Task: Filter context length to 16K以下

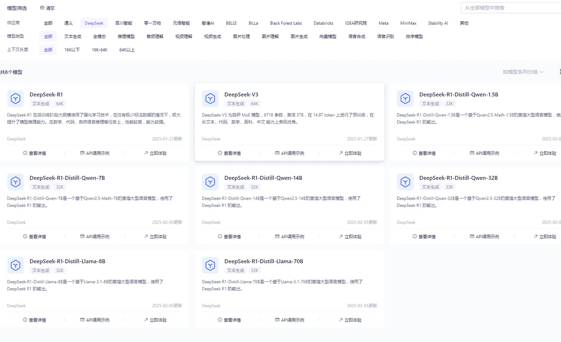Action: (72, 50)
